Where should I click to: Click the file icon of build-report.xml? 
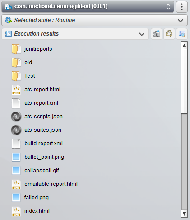(x=16, y=144)
